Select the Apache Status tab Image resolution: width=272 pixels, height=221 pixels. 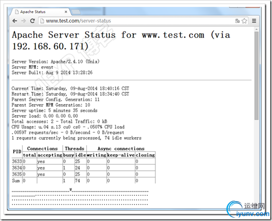40,12
